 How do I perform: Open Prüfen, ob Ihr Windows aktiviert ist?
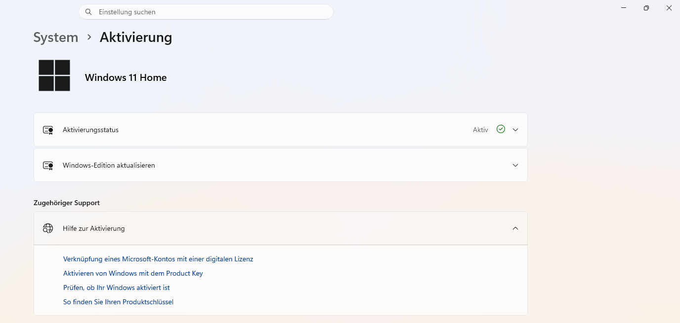pyautogui.click(x=117, y=287)
